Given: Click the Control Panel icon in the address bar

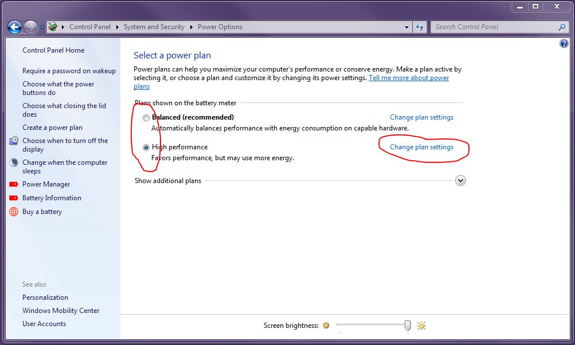Looking at the screenshot, I should pos(53,27).
